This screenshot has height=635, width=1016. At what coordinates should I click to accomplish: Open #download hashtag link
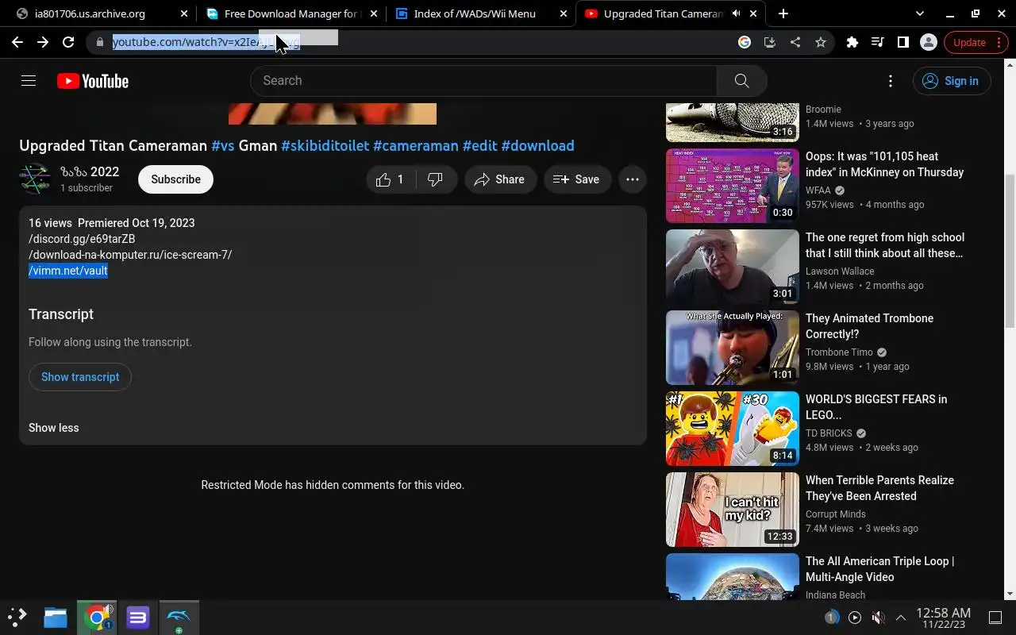pos(537,146)
